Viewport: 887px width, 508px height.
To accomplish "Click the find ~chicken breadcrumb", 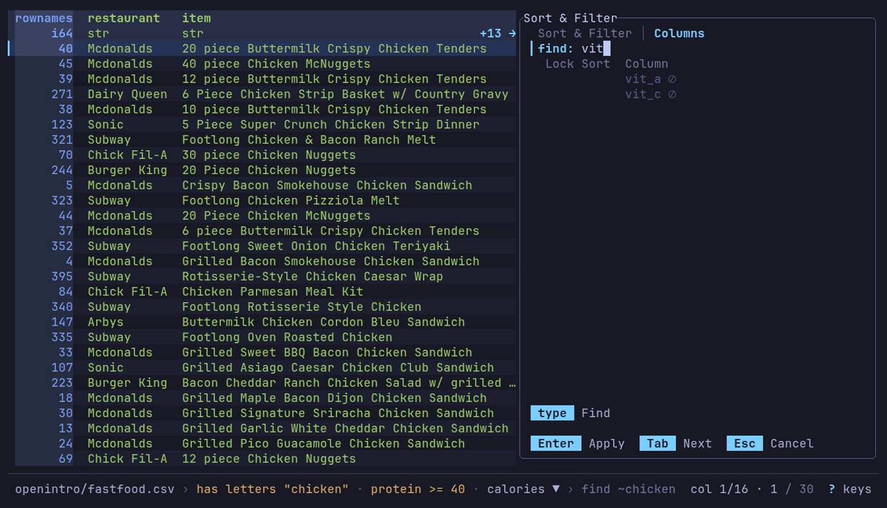I will pyautogui.click(x=629, y=489).
